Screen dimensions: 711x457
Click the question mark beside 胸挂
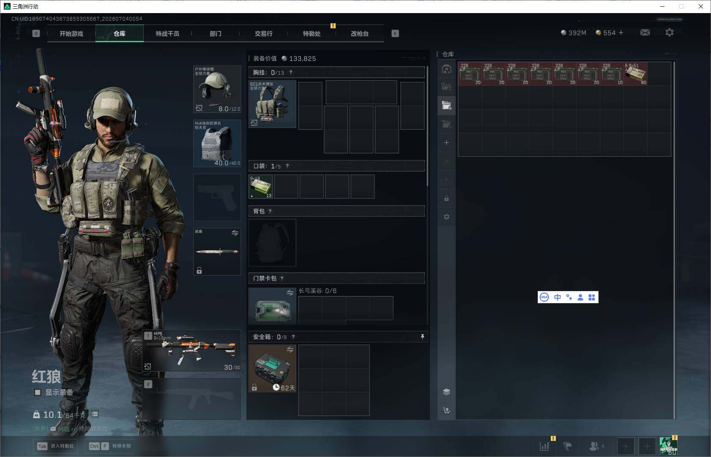click(x=291, y=73)
